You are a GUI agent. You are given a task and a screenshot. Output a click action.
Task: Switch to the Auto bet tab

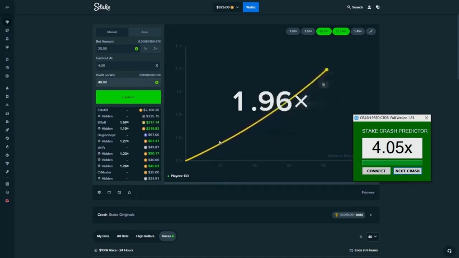tap(145, 32)
